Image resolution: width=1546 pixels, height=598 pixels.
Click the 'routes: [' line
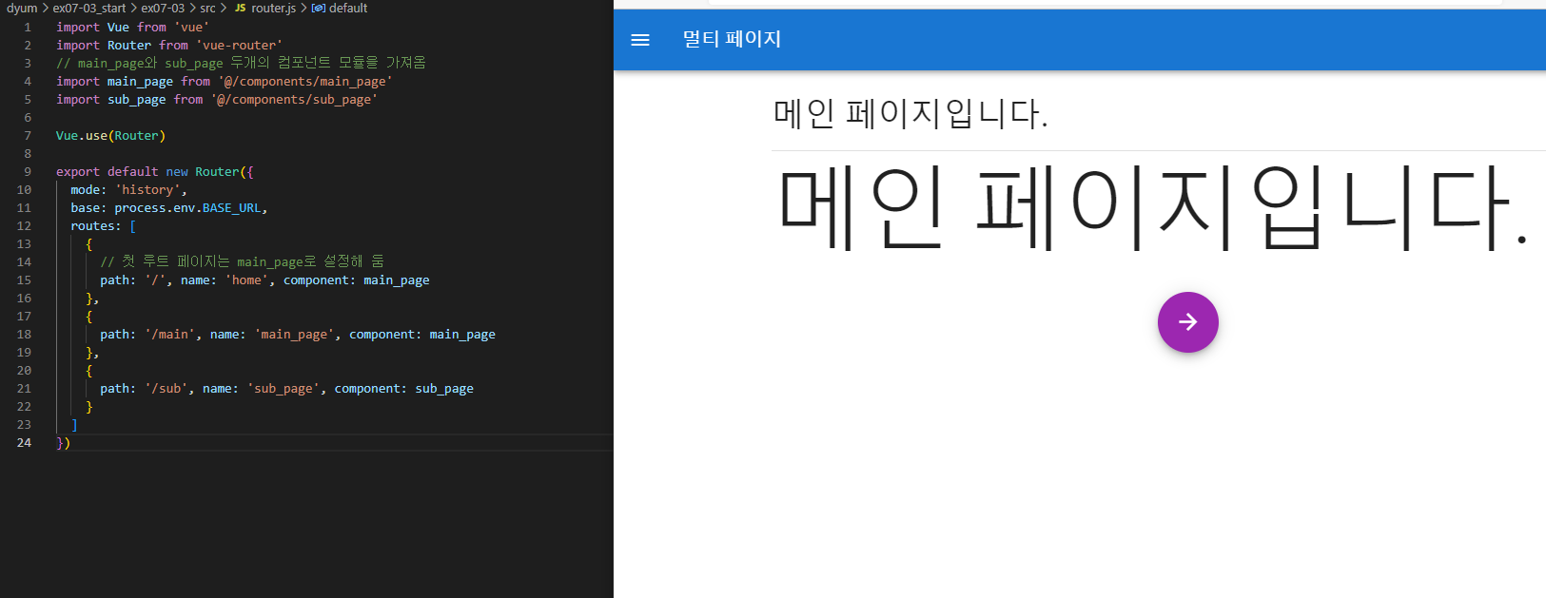103,226
